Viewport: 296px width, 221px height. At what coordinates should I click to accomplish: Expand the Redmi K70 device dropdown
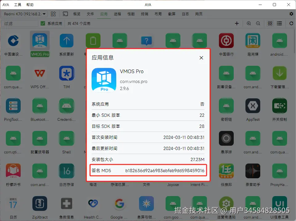click(24, 14)
